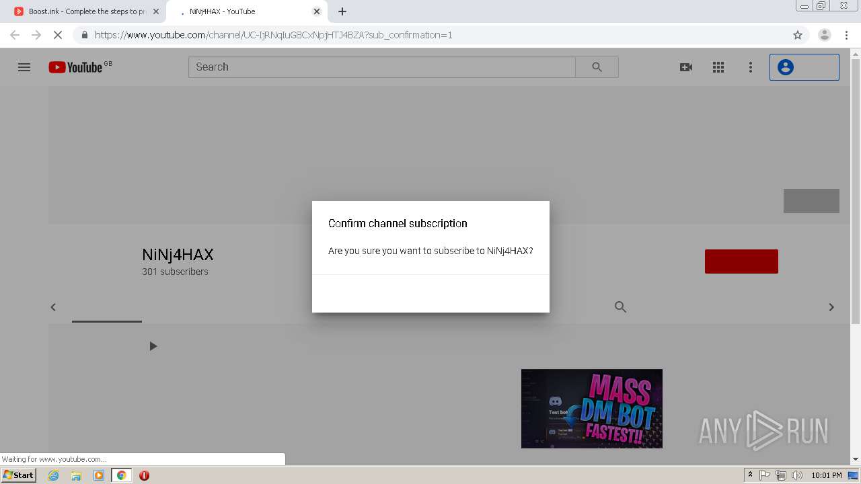Open the Chrome three-dot menu

[x=847, y=35]
